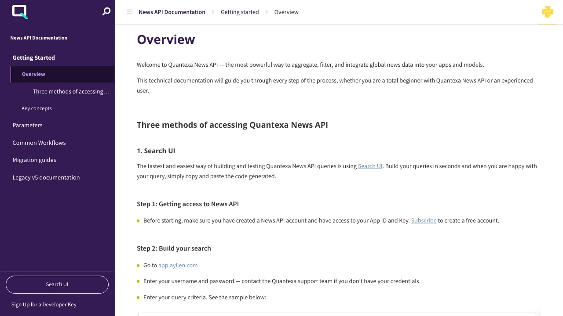Open the Parameters section
The height and width of the screenshot is (316, 563).
[27, 125]
